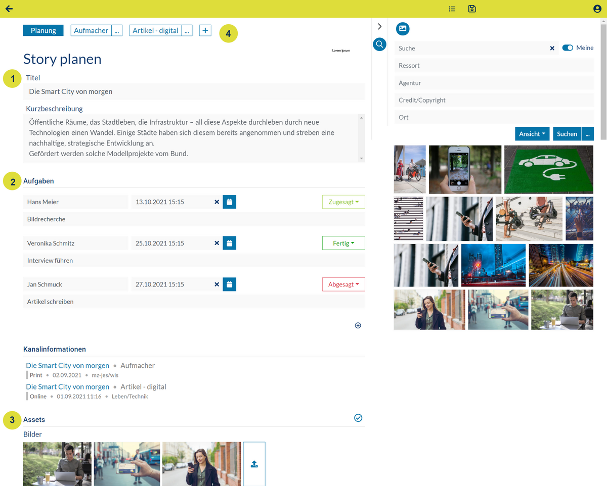
Task: Open calendar for Jan Schmuck's date
Action: click(229, 284)
